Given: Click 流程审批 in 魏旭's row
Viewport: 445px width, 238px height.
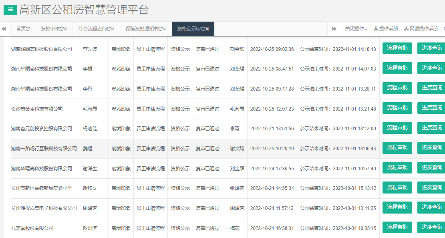Looking at the screenshot, I should pyautogui.click(x=397, y=147).
